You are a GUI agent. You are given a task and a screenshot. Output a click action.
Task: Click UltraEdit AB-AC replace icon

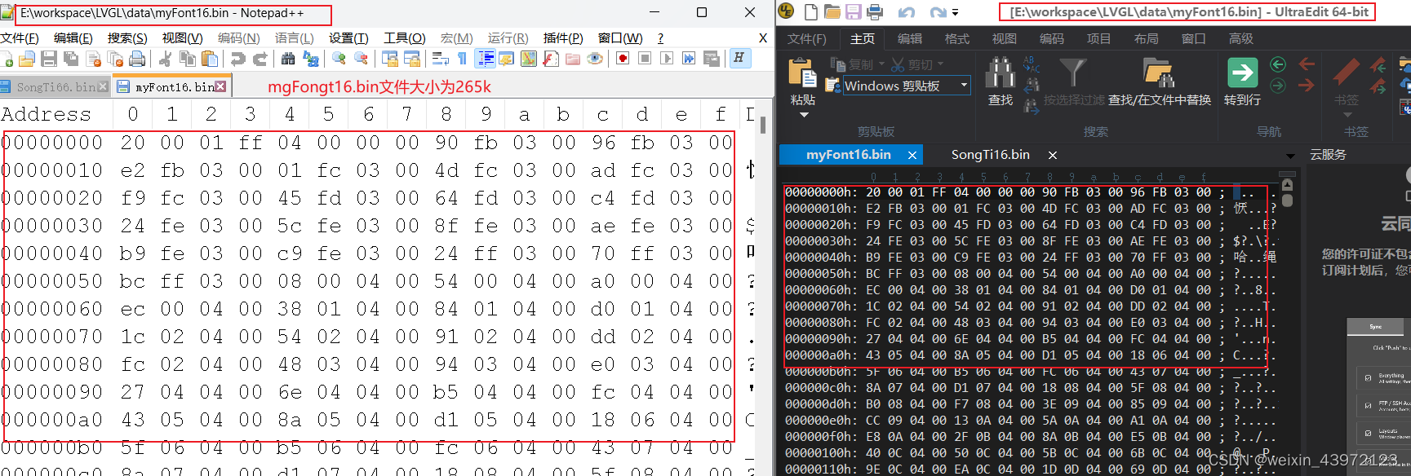click(1032, 64)
